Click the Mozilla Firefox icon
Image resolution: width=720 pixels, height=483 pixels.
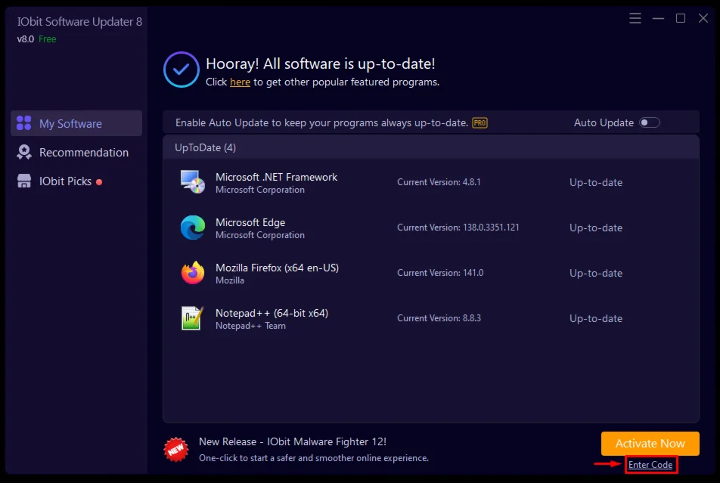pos(192,273)
